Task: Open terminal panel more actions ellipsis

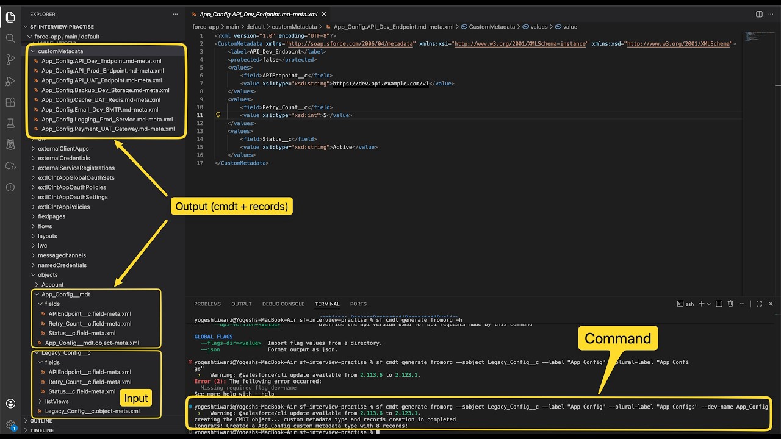Action: (743, 304)
